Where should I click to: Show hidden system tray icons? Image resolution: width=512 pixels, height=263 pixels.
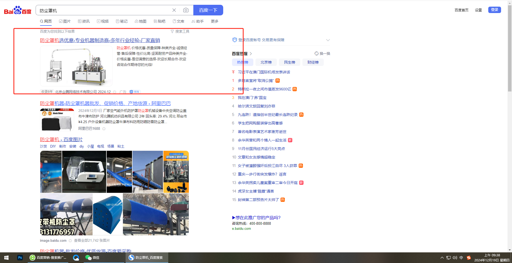442,258
